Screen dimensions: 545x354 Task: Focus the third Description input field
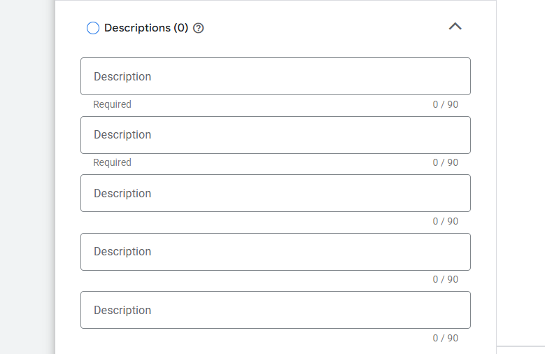click(275, 193)
